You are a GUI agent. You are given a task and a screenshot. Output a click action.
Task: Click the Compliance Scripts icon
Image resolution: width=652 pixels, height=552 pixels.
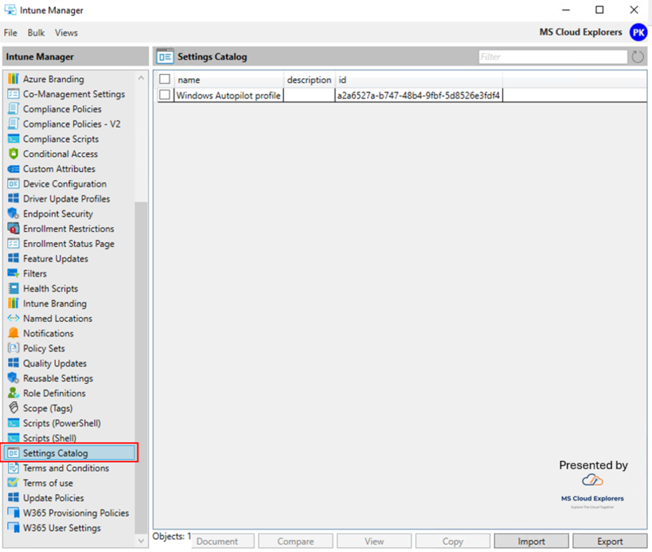(x=13, y=138)
